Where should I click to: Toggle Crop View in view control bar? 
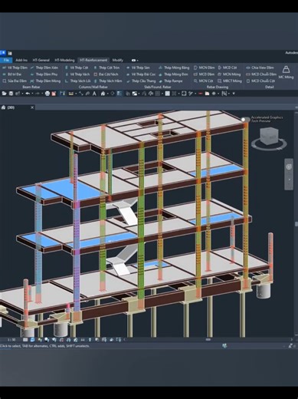tap(61, 340)
